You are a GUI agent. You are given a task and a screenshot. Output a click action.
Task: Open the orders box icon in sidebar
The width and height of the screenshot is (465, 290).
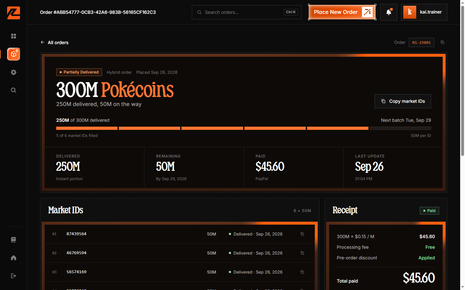(14, 54)
